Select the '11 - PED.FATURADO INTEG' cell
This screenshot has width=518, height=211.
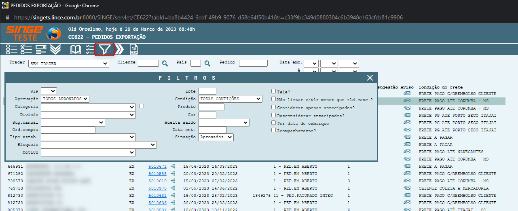click(x=303, y=196)
